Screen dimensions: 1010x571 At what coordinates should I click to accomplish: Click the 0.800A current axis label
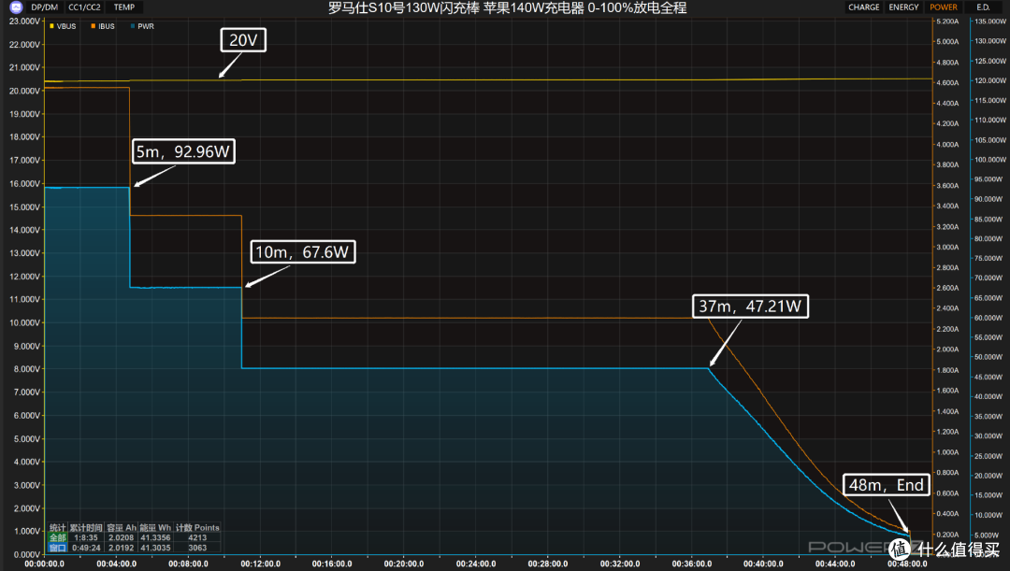[x=947, y=473]
